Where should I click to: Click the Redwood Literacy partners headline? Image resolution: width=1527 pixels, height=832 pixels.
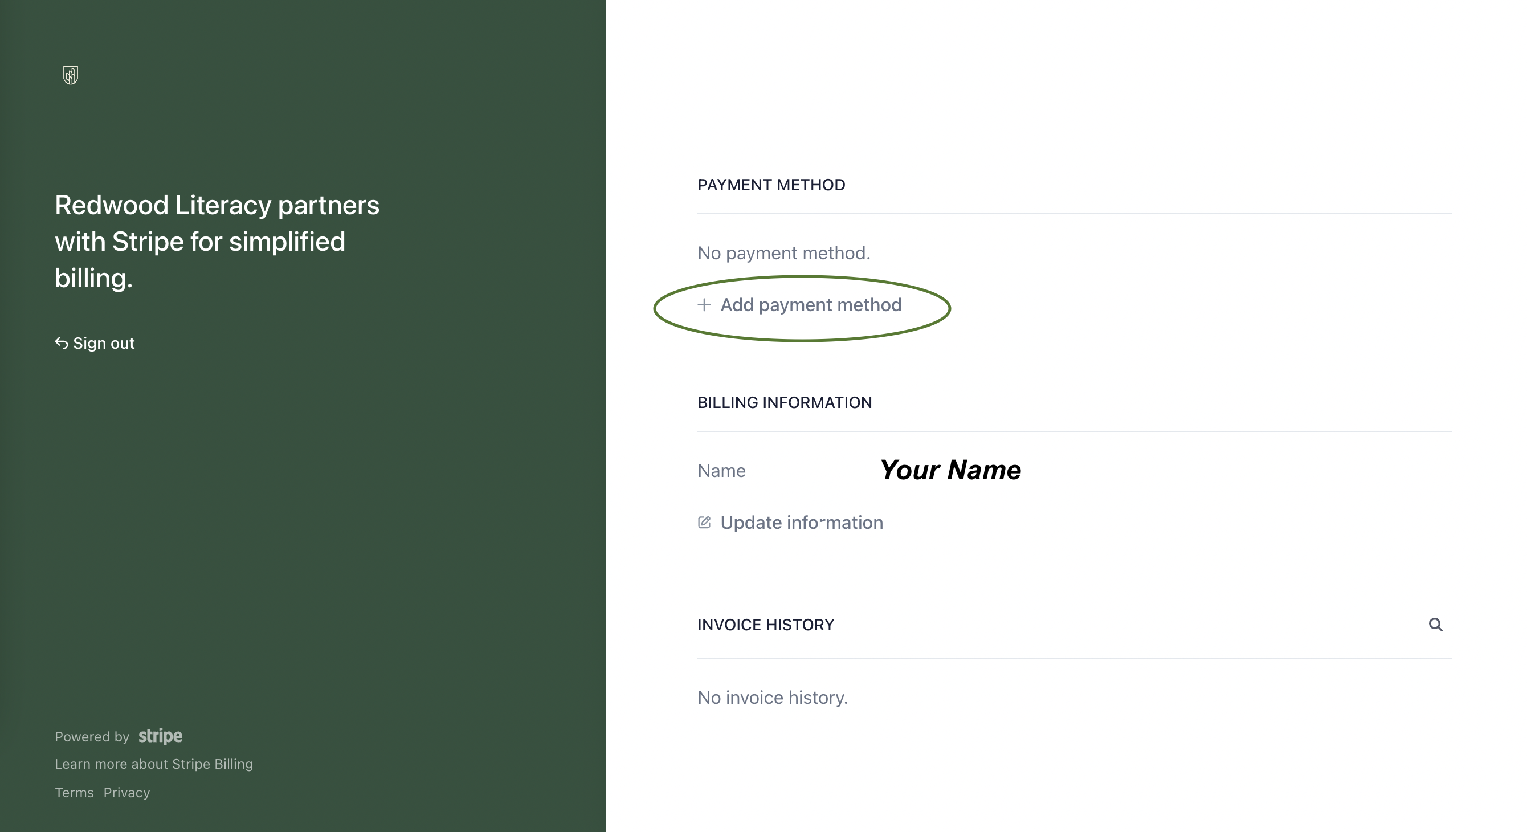pos(217,242)
